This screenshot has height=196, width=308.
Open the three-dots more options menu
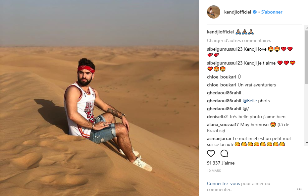tap(299, 189)
